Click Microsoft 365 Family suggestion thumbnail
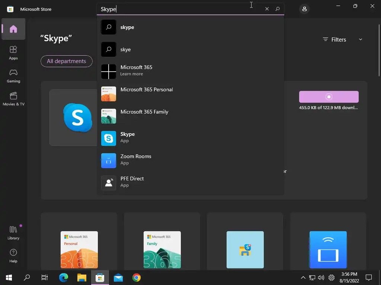381x285 pixels. coord(109,116)
